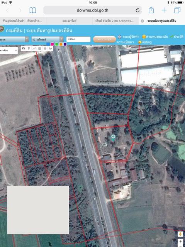
Task: Click the parcel number field 24044
Action: (x=78, y=39)
